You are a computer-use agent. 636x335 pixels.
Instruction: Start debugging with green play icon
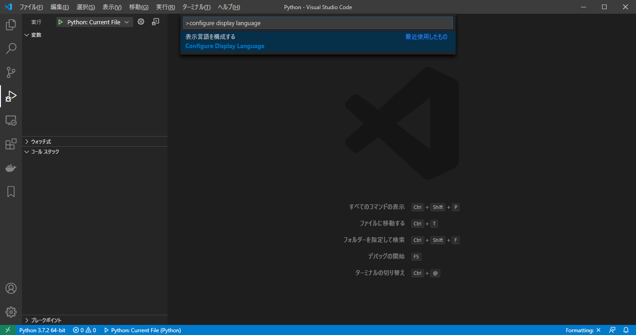point(61,22)
